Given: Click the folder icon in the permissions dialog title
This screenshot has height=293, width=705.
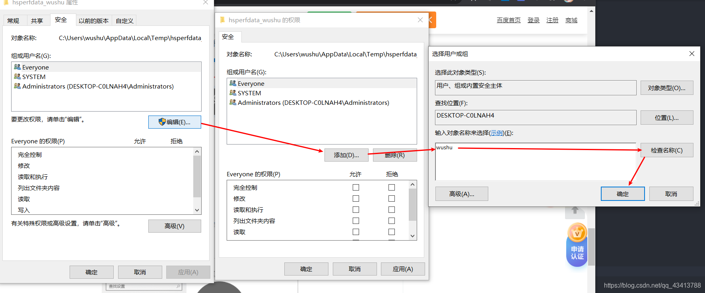Looking at the screenshot, I should click(222, 20).
